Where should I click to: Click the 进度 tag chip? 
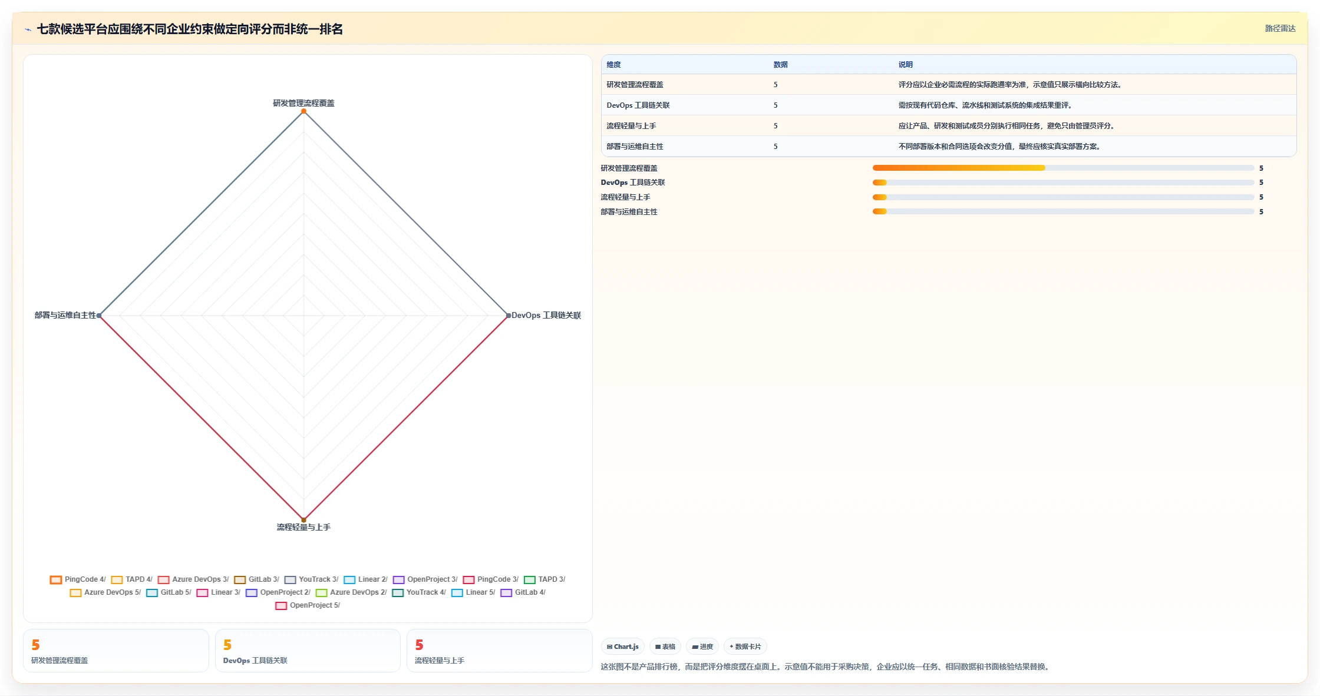tap(702, 647)
